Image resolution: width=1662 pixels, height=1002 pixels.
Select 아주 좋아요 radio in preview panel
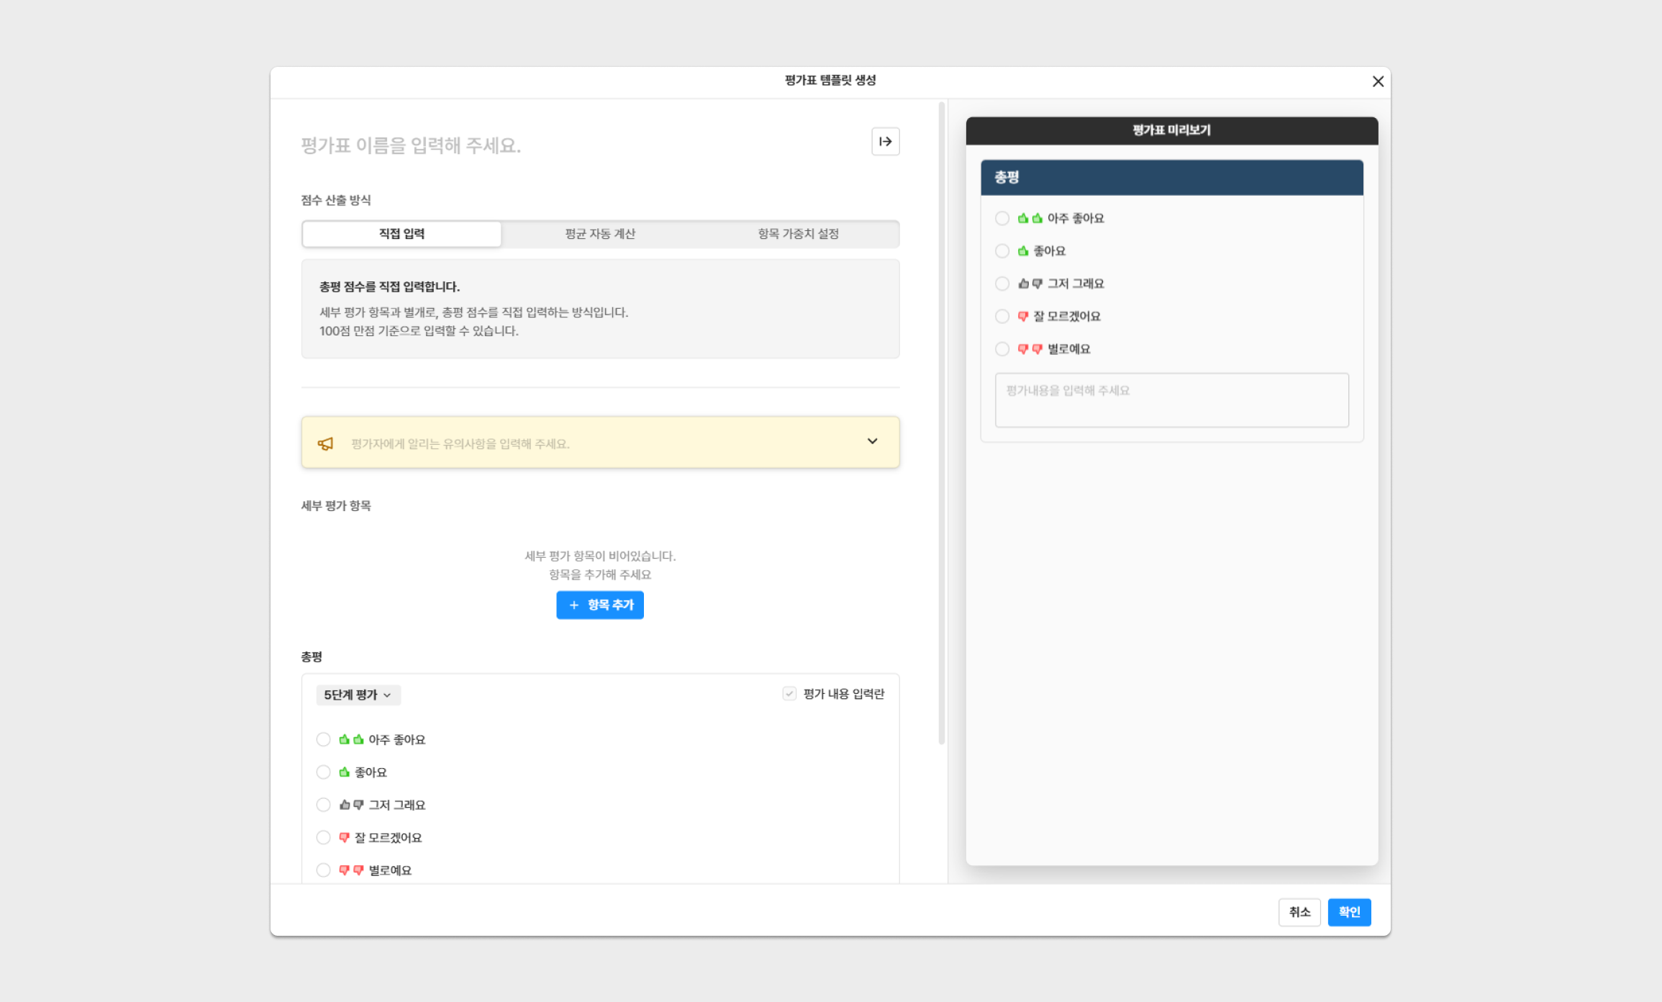[x=1002, y=218]
